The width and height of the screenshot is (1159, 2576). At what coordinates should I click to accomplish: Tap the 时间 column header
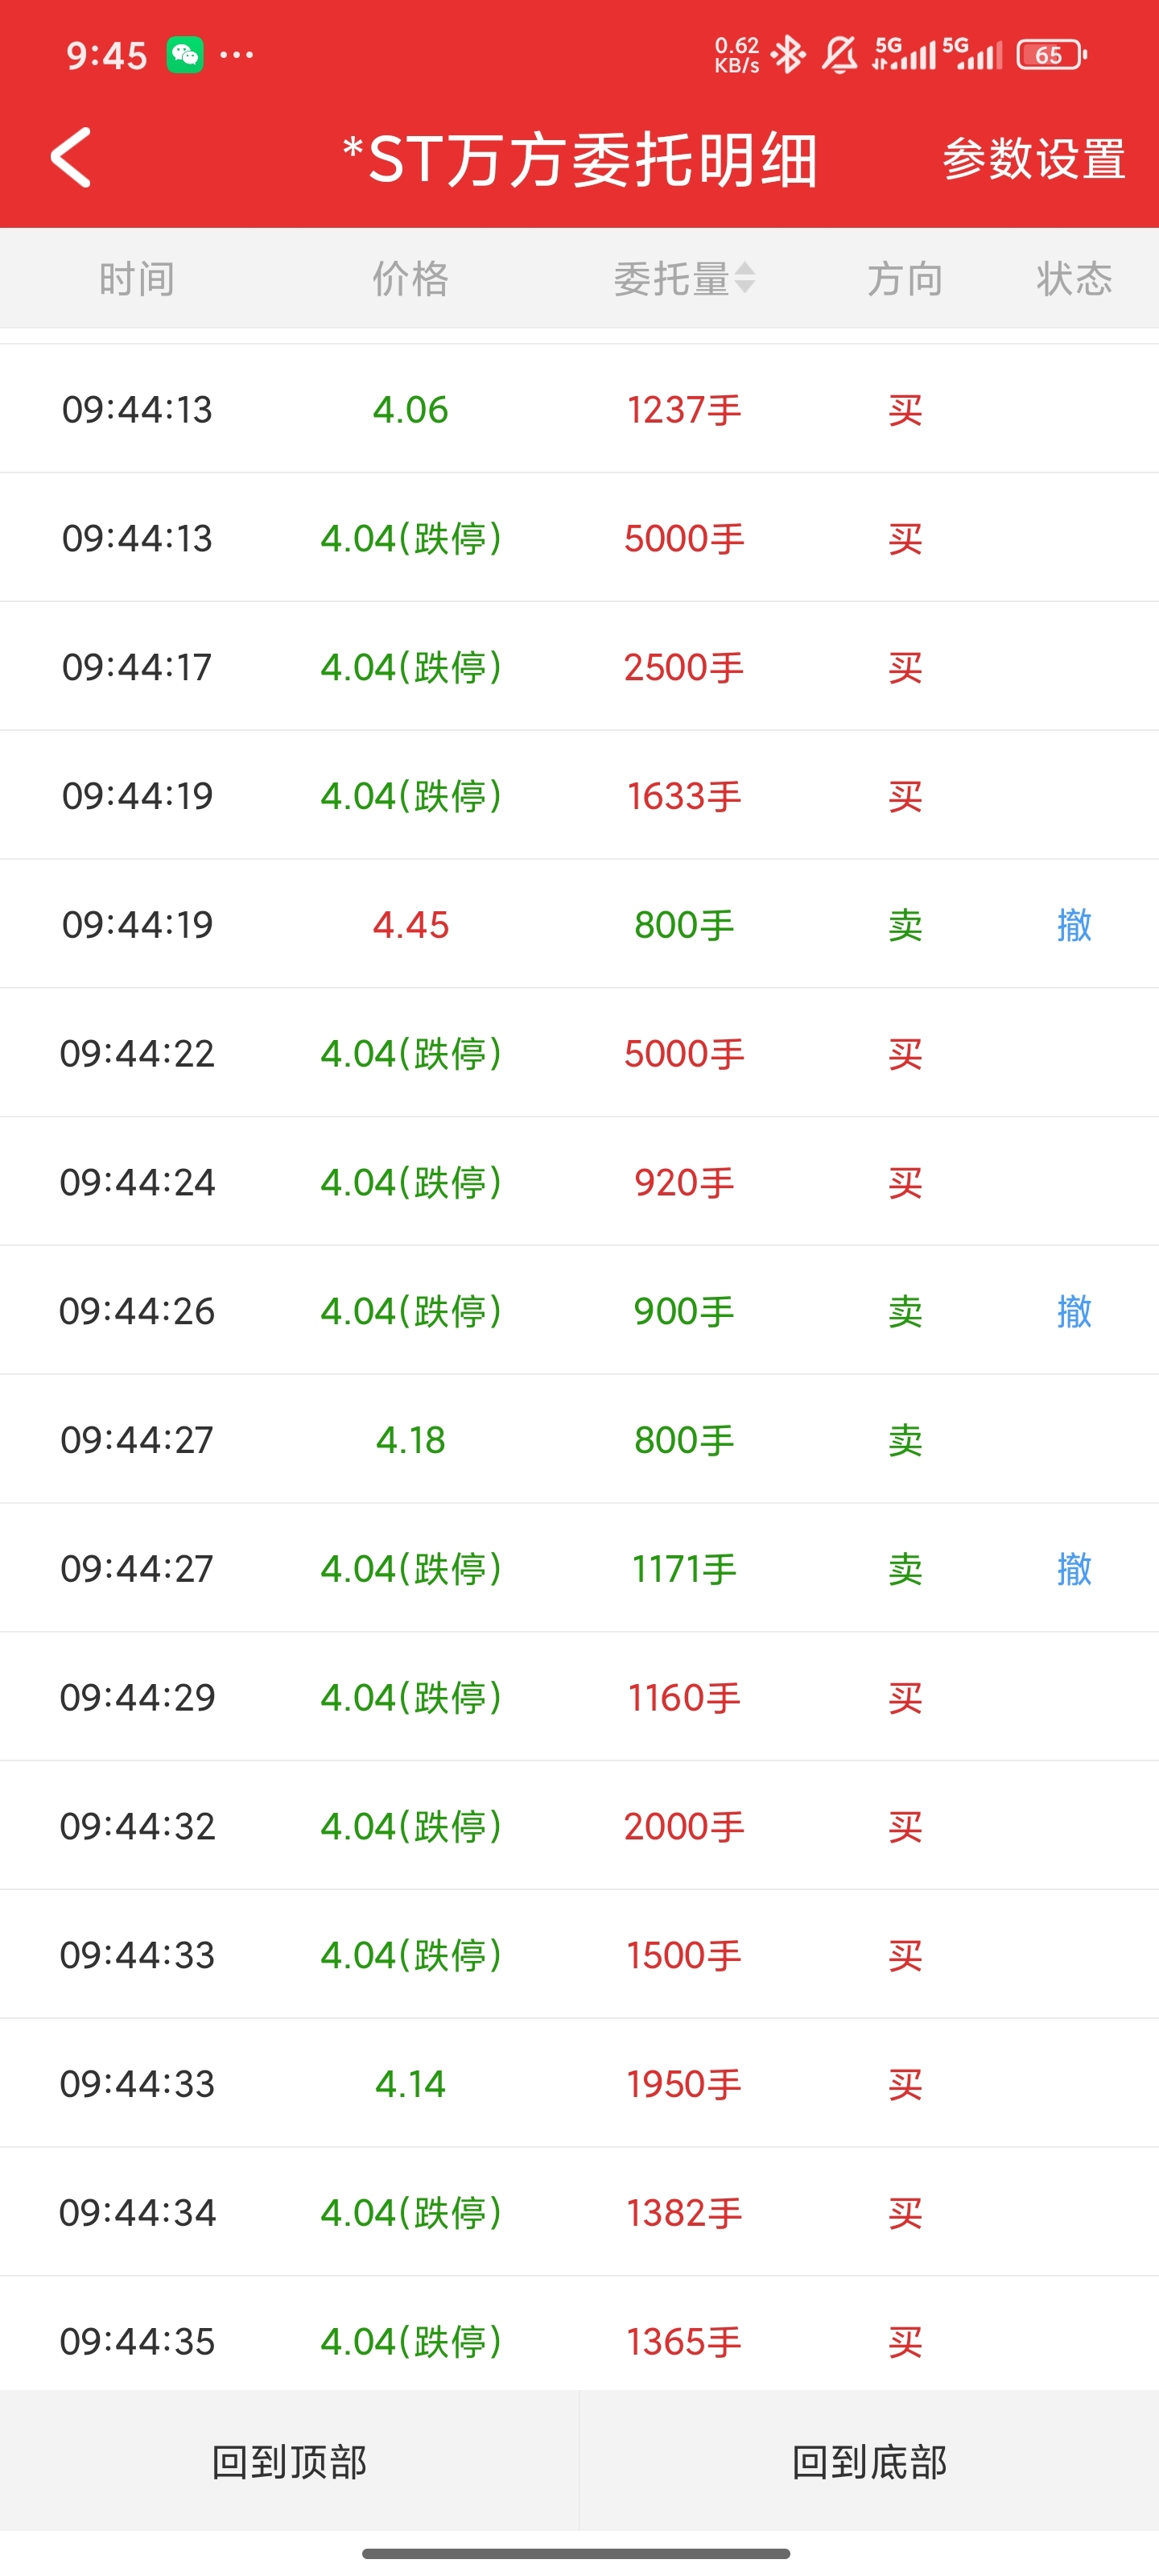pos(137,279)
